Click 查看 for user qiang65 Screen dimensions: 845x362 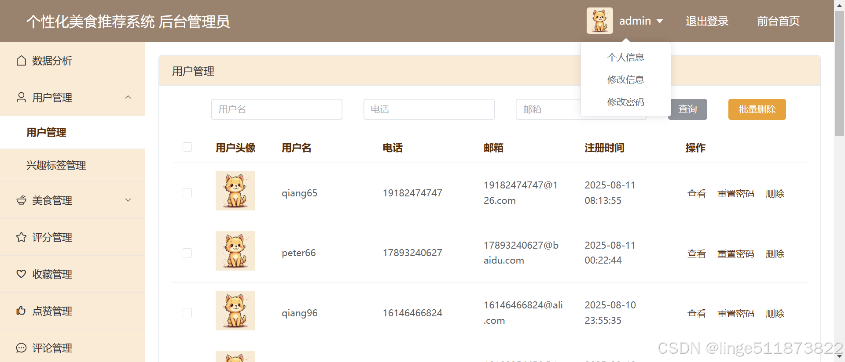(696, 193)
